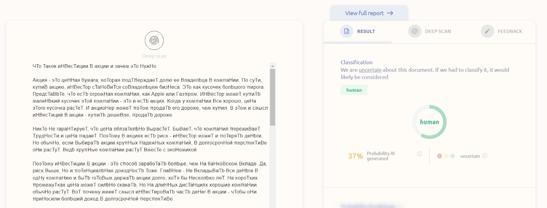547x208 pixels.
Task: Click the text panel scrollbar thumb
Action: point(272,97)
